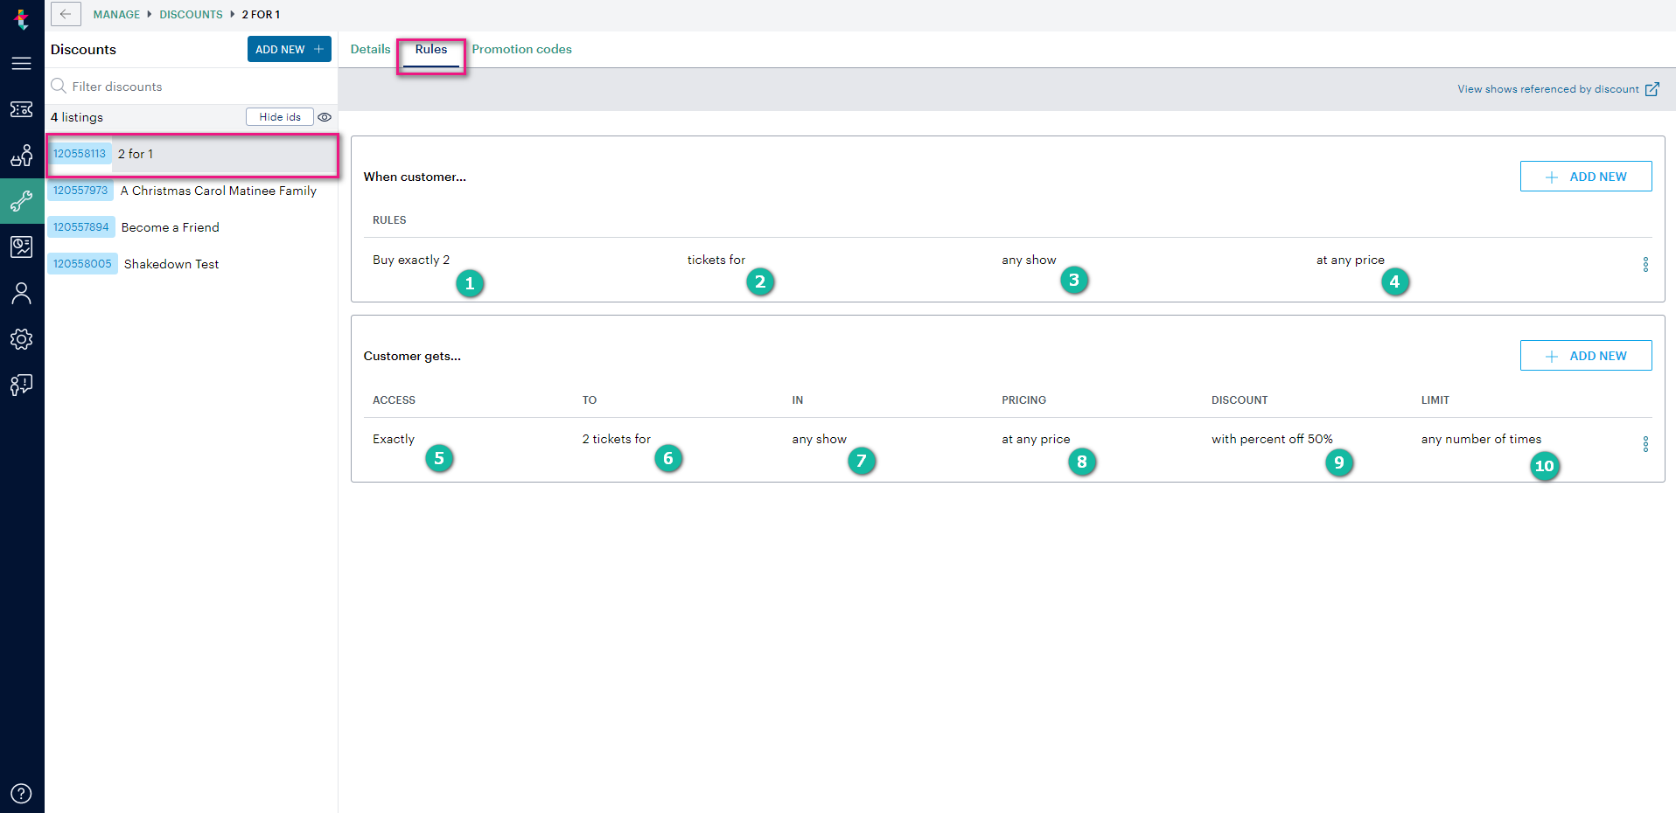Open the 'any show' rule selector
1676x813 pixels.
pos(1029,260)
